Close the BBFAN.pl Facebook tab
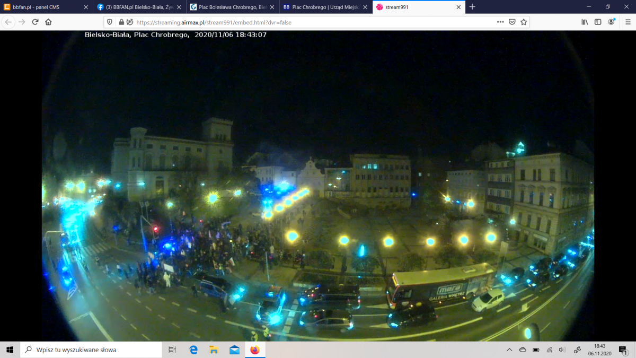636x358 pixels. (179, 7)
